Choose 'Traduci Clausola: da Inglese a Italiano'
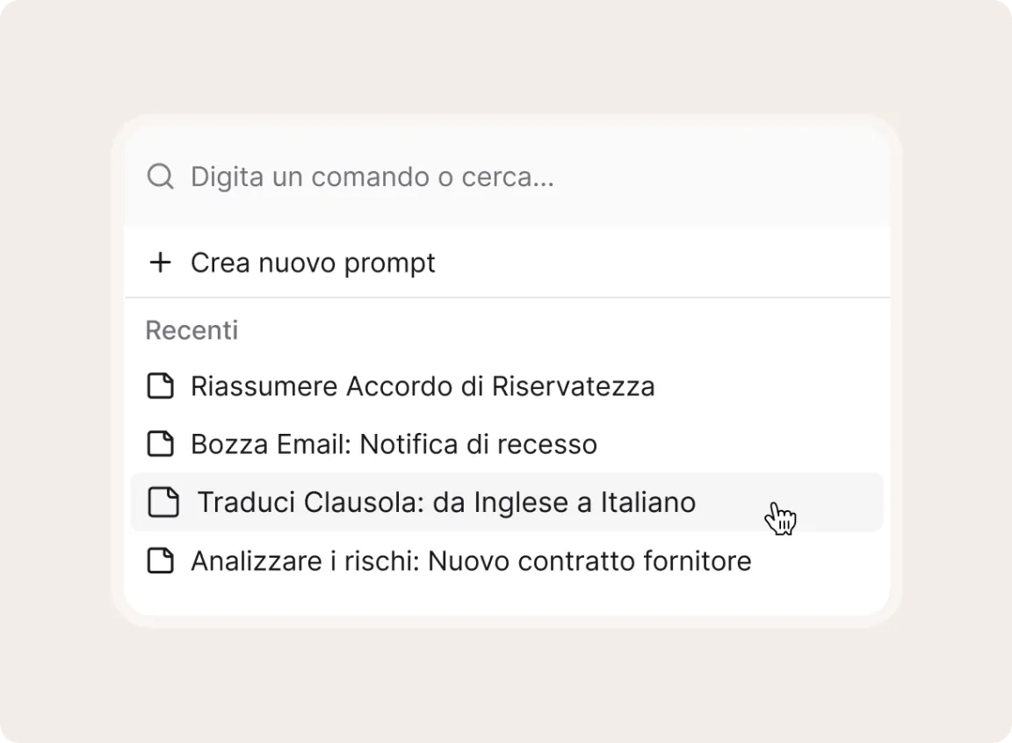This screenshot has width=1012, height=743. pos(446,502)
